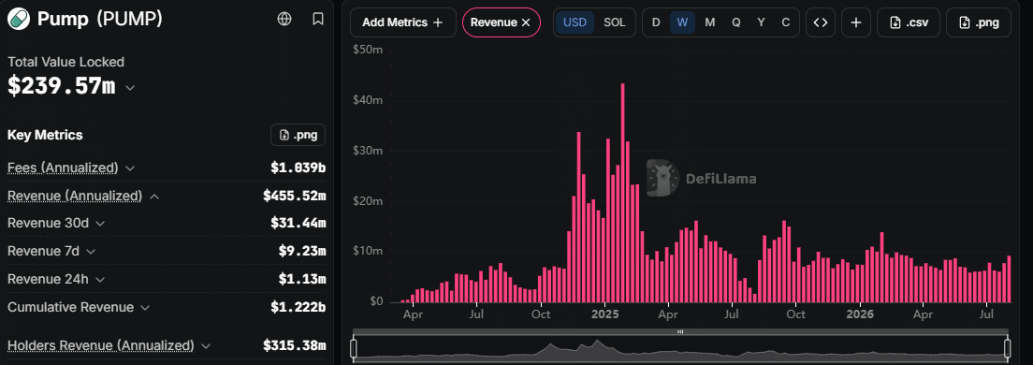The image size is (1033, 365).
Task: Click the $239.57m TVL value
Action: 61,86
